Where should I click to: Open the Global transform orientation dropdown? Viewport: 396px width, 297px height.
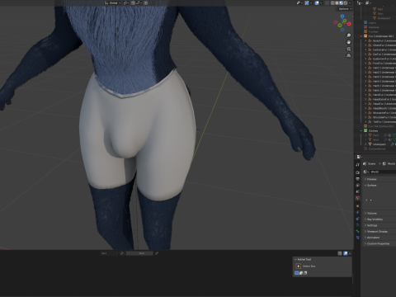click(x=113, y=2)
